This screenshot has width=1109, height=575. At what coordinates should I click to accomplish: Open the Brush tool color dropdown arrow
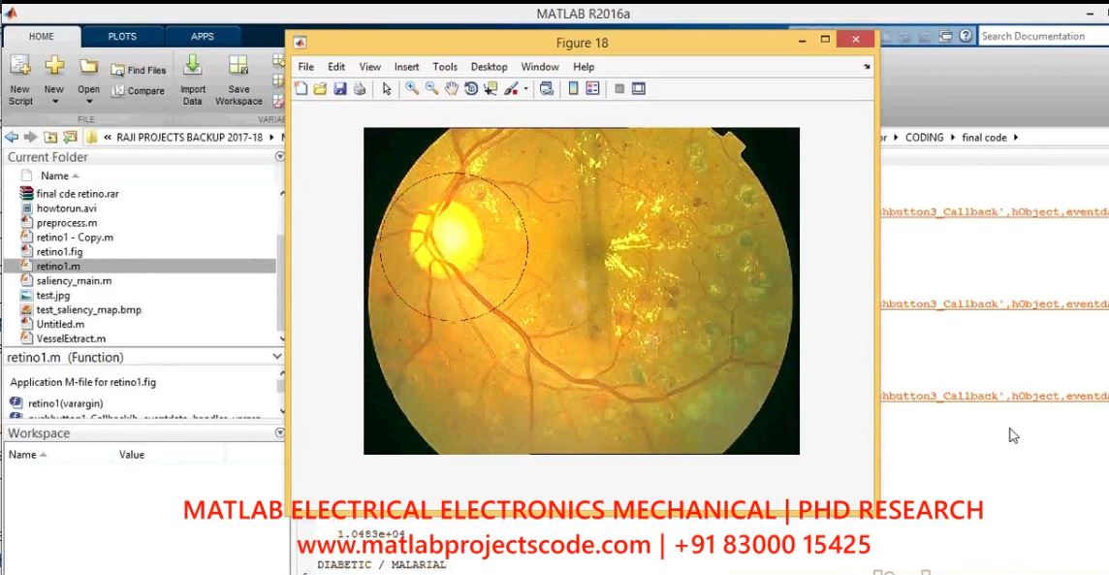(x=526, y=89)
